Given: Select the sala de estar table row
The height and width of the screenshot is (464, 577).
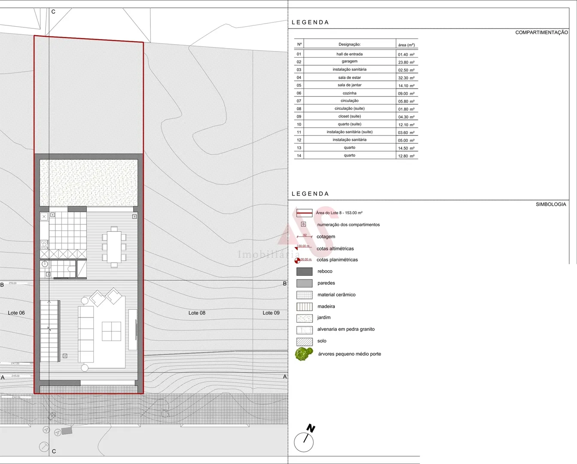Looking at the screenshot, I should tap(356, 78).
